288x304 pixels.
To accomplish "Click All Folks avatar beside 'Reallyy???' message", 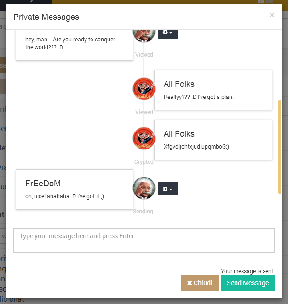I will coord(144,89).
